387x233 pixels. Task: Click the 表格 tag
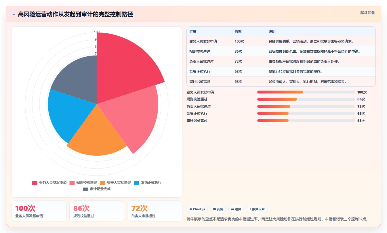coord(218,209)
